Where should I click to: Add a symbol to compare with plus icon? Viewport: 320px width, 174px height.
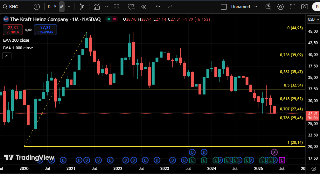coord(37,7)
